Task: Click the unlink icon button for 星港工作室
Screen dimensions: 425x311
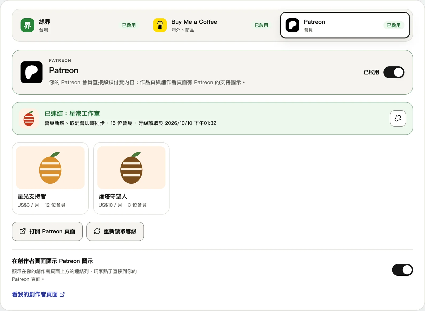Action: pos(398,119)
